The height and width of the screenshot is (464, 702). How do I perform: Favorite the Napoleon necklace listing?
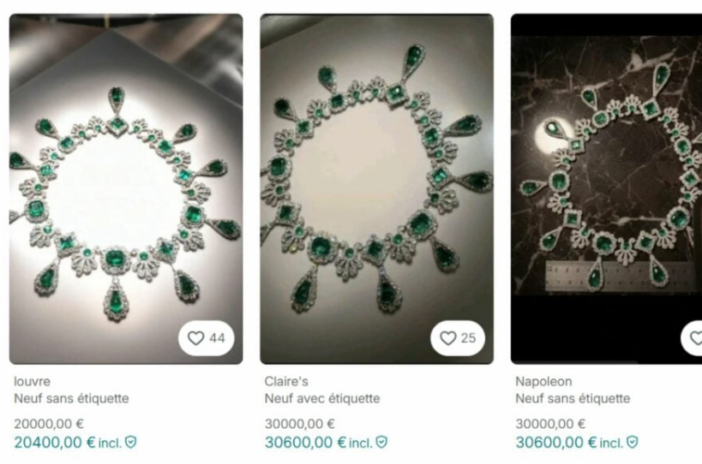692,338
